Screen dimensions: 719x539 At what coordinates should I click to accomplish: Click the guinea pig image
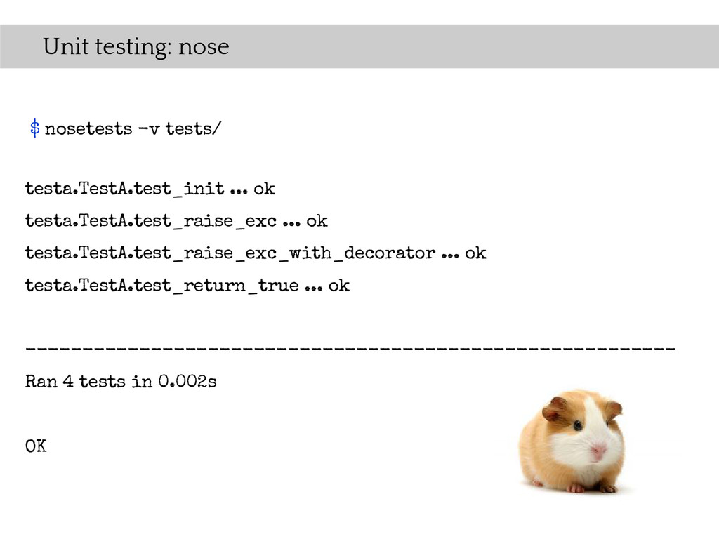click(573, 441)
